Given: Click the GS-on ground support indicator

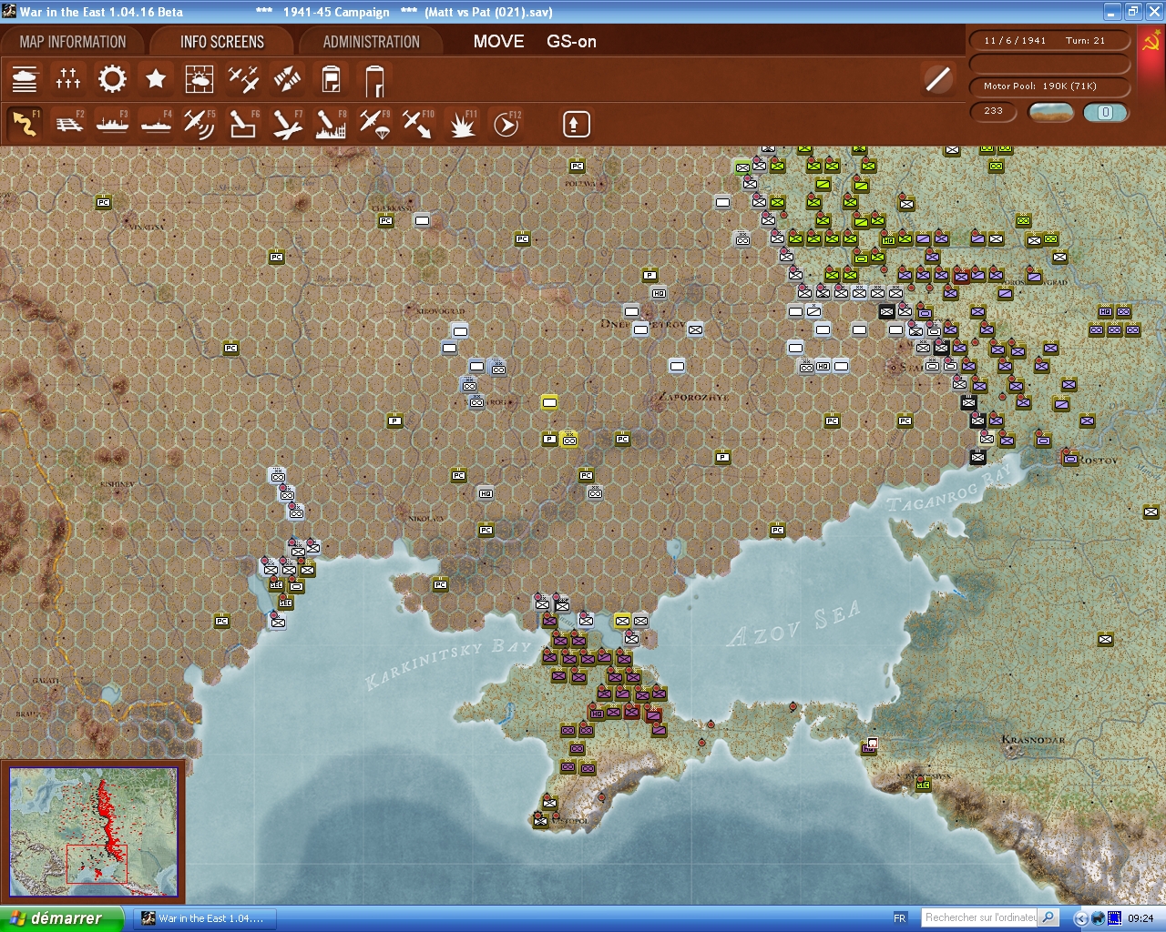Looking at the screenshot, I should pyautogui.click(x=571, y=41).
